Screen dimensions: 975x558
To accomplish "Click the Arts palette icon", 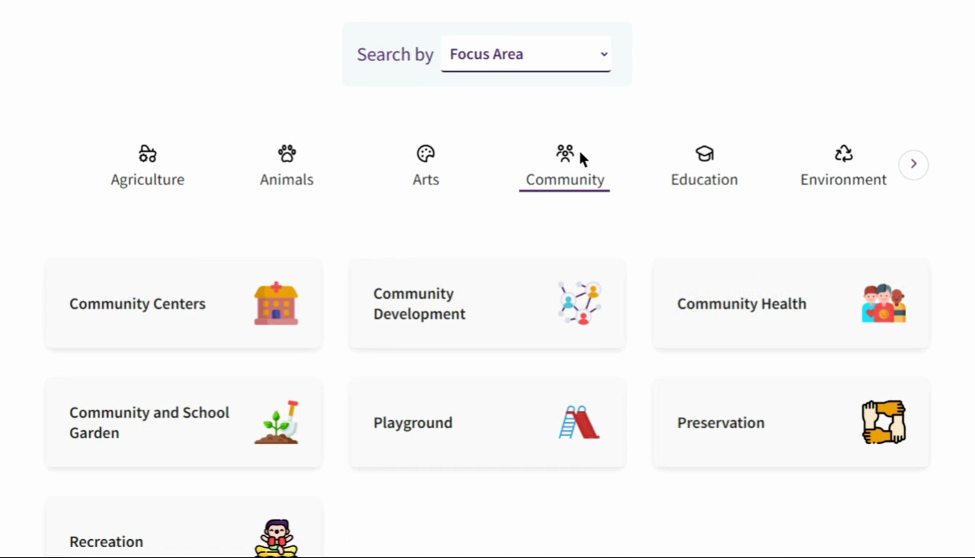I will [x=426, y=153].
